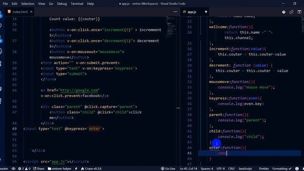Click 'mousemove' method name in app.js
The height and width of the screenshot is (171, 304).
coord(219,82)
